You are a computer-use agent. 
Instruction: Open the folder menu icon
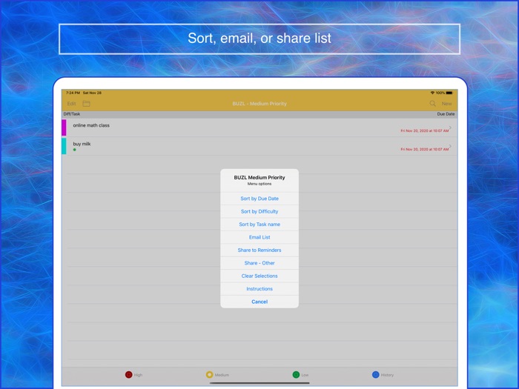tap(87, 104)
